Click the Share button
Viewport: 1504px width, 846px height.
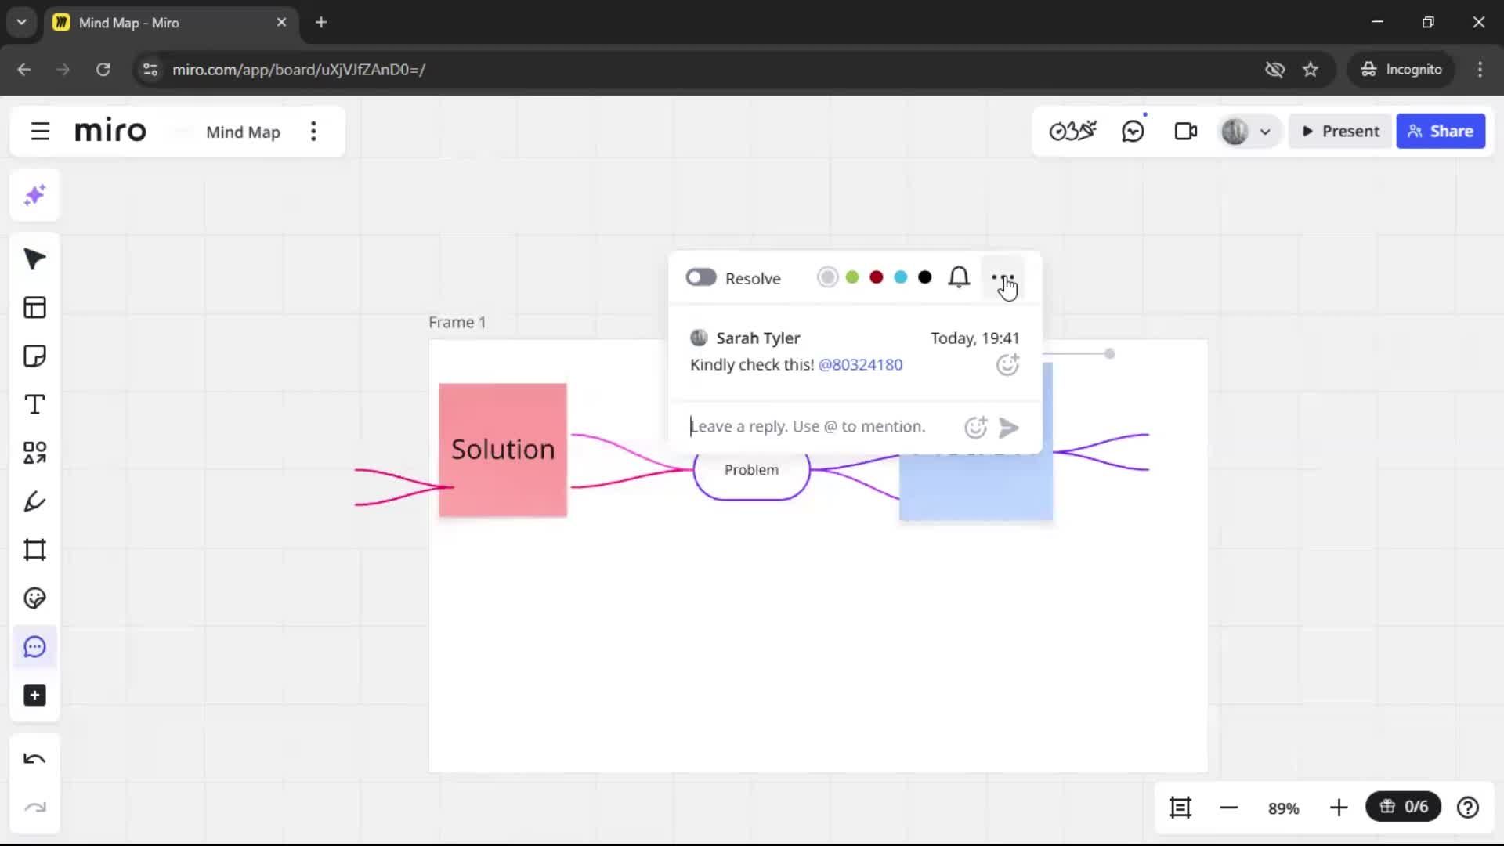click(1441, 131)
